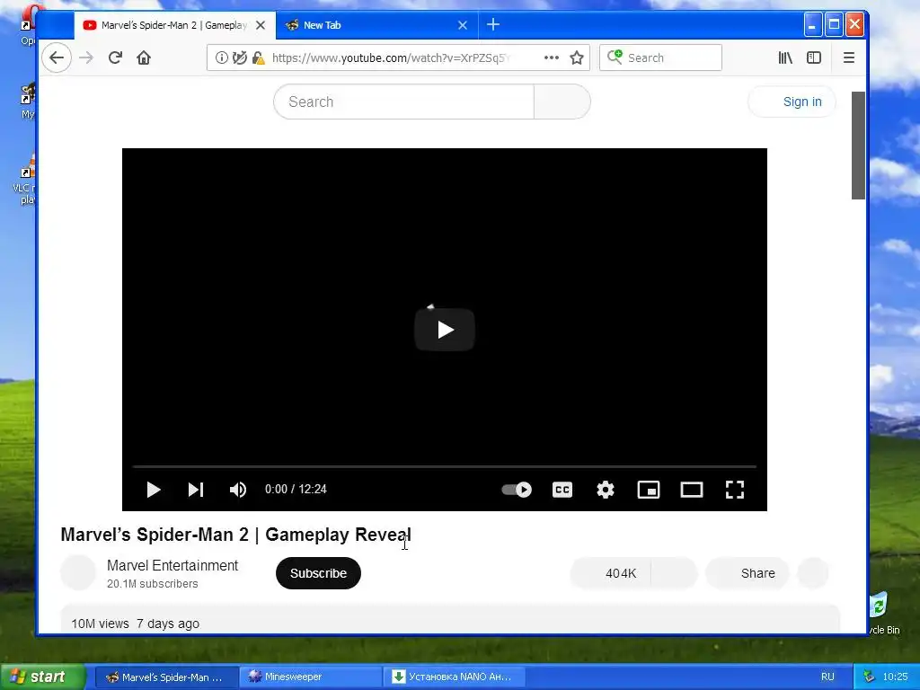Focus the browser Search box
This screenshot has height=690, width=920.
click(660, 57)
